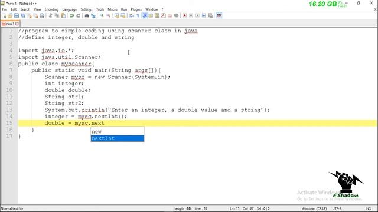Open the Folder as Workspace icon
This screenshot has height=212, width=378.
click(170, 16)
